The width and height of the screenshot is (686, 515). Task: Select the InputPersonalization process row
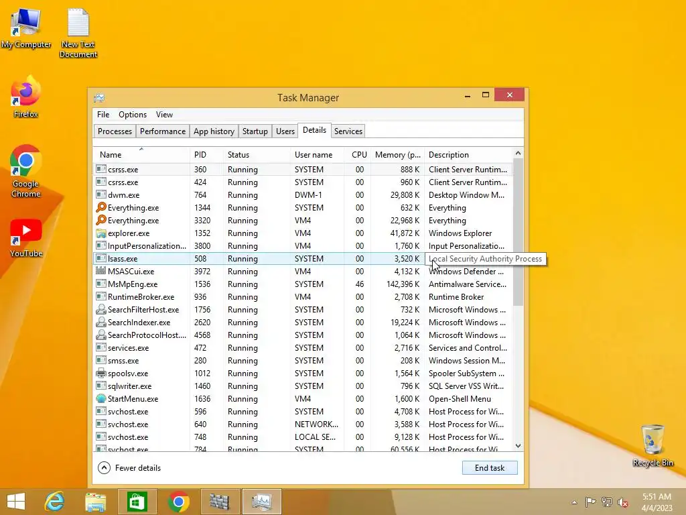coord(303,245)
